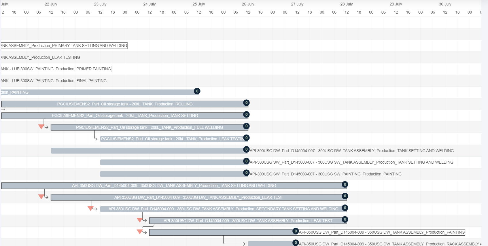Click the 0 badge on PGCIL TANK SETTING bar

coord(246,114)
